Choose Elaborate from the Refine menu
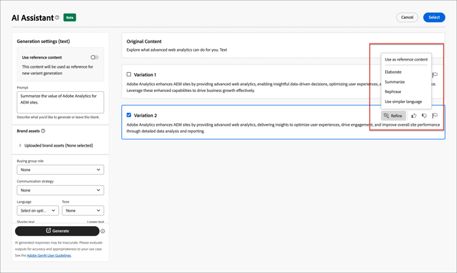Viewport: 457px width, 273px height. 393,72
